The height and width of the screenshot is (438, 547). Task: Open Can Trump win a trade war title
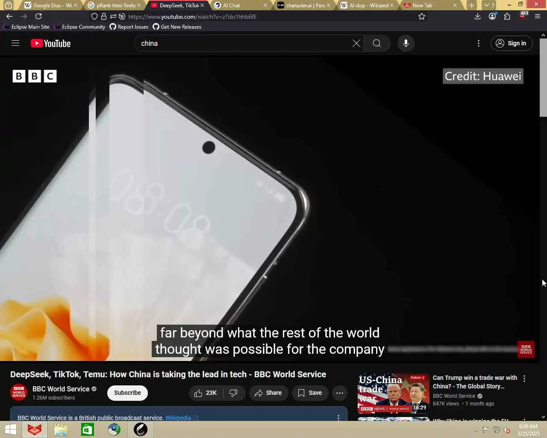point(475,382)
